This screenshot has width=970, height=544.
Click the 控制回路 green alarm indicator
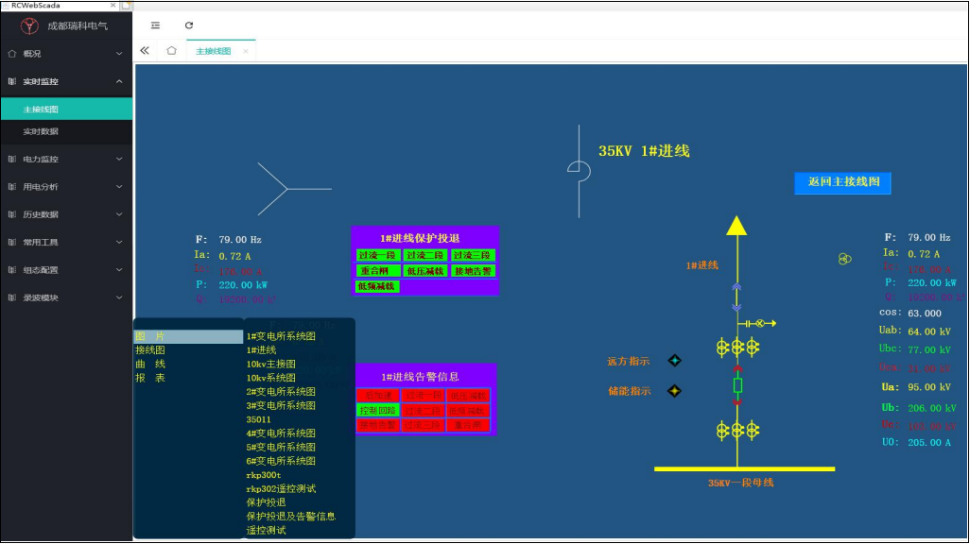point(377,411)
